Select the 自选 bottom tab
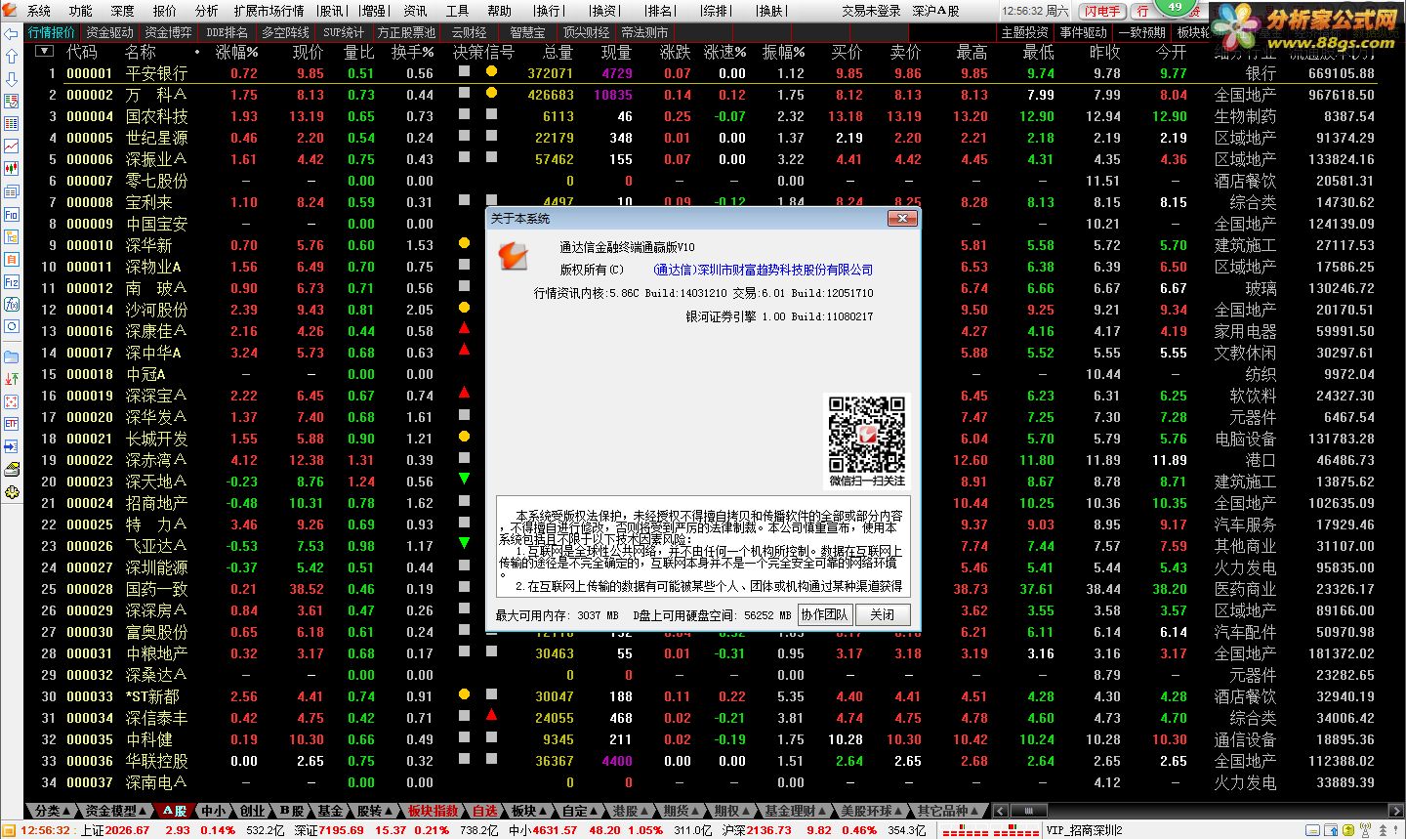The image size is (1406, 839). tap(485, 811)
